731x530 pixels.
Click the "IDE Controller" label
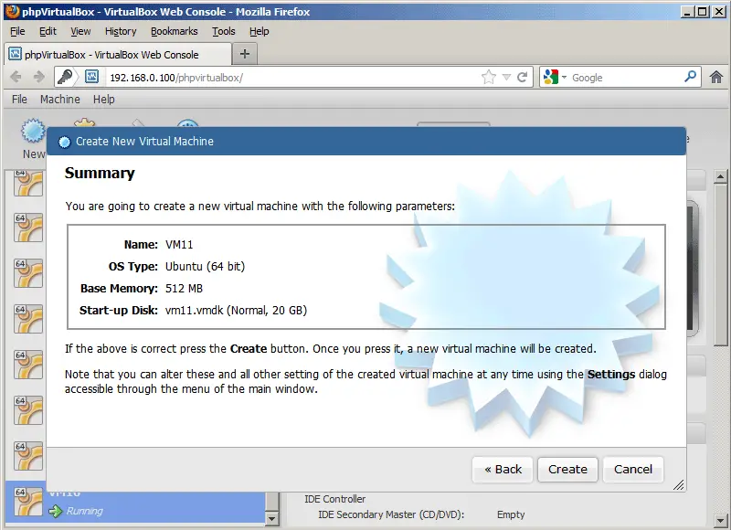click(335, 499)
